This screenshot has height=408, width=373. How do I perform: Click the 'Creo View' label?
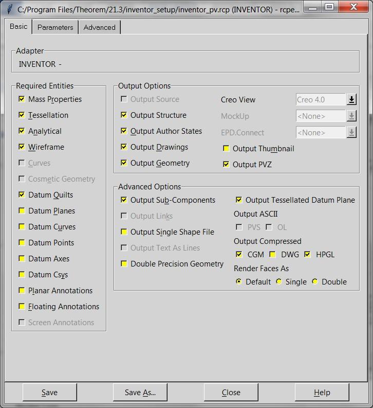point(238,100)
